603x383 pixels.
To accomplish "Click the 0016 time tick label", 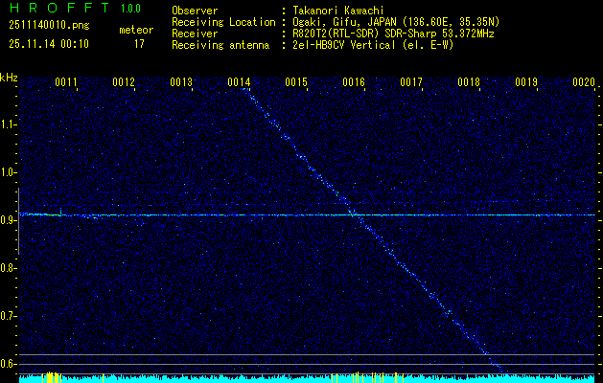I will pyautogui.click(x=354, y=83).
